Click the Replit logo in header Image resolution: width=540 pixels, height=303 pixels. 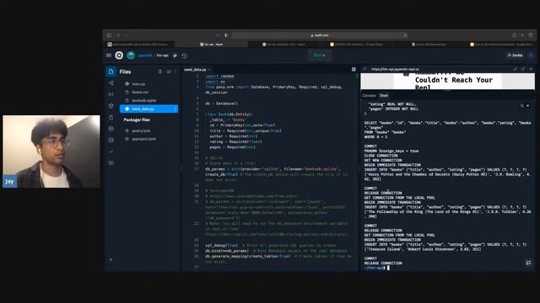[x=119, y=56]
